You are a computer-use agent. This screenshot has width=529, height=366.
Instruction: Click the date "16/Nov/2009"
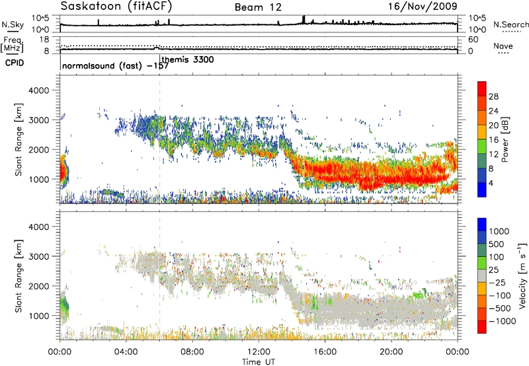(423, 6)
